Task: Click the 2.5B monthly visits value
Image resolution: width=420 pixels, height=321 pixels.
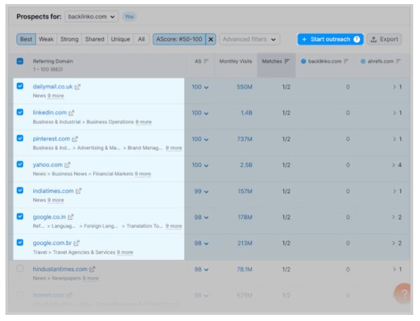Action: 246,165
